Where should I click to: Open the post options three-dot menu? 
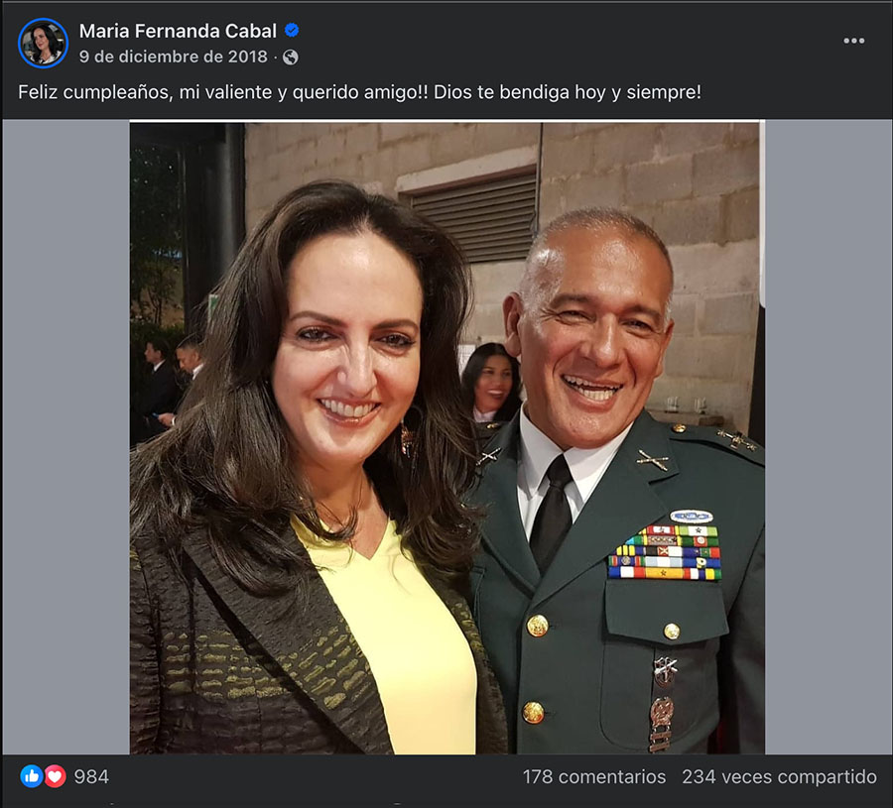pos(853,41)
